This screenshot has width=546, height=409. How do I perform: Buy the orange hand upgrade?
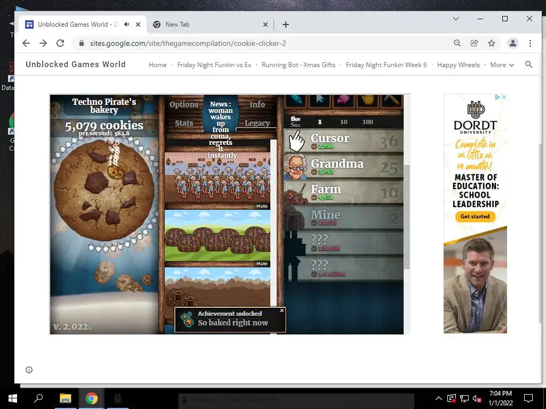pos(368,100)
